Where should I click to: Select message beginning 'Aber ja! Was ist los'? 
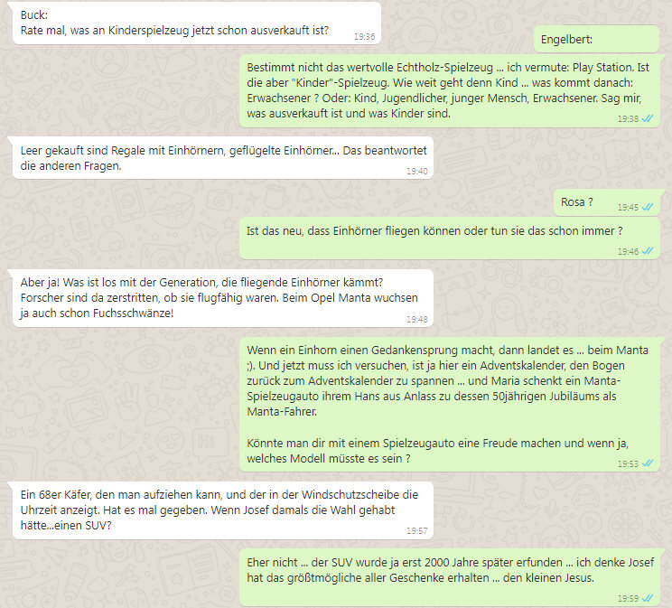[x=223, y=298]
